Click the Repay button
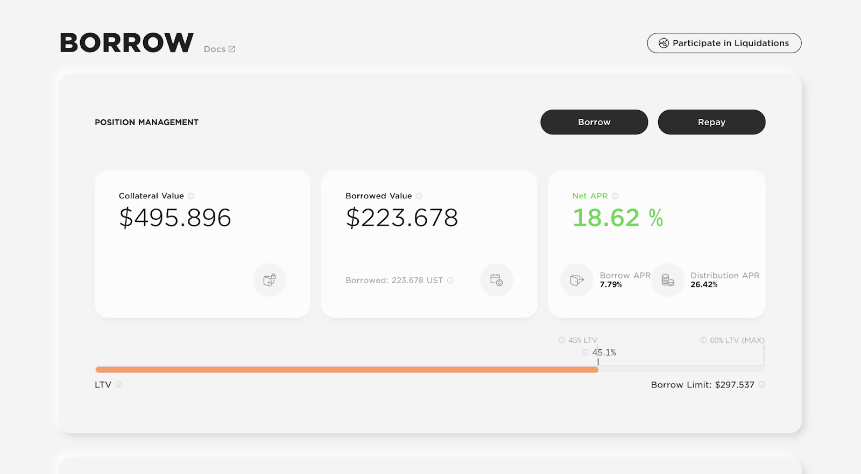 [x=711, y=122]
